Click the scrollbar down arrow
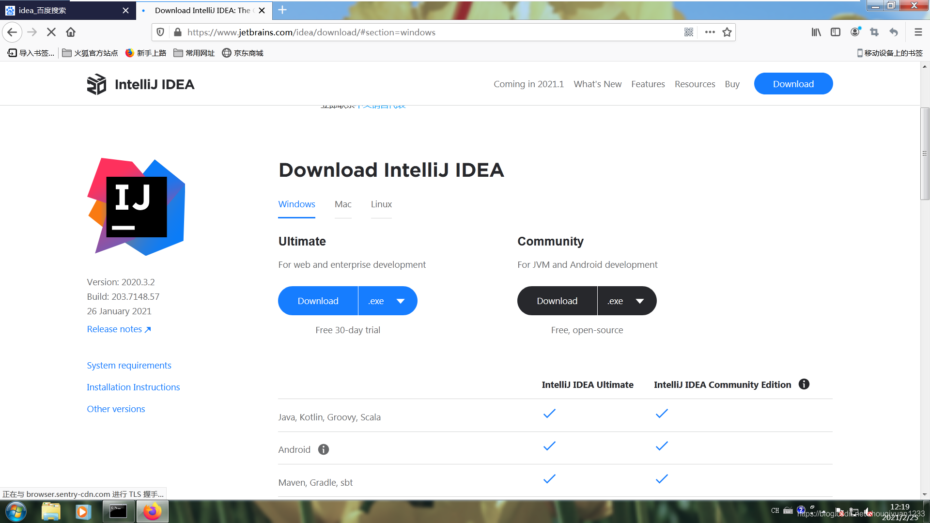 925,494
